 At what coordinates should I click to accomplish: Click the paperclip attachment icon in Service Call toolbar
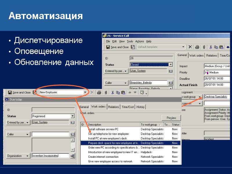[204, 47]
